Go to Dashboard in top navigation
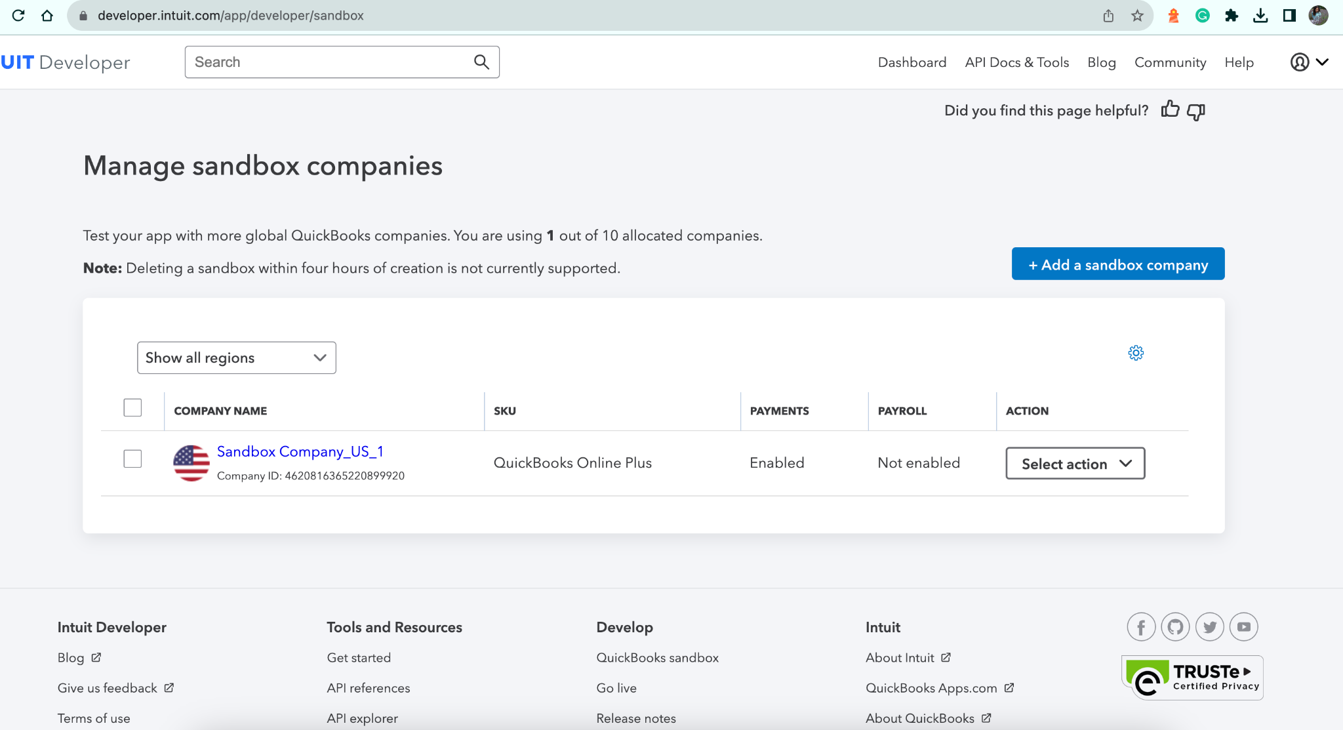Image resolution: width=1343 pixels, height=730 pixels. click(912, 62)
